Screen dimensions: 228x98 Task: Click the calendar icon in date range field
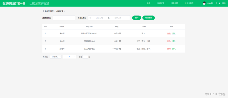pos(90,18)
